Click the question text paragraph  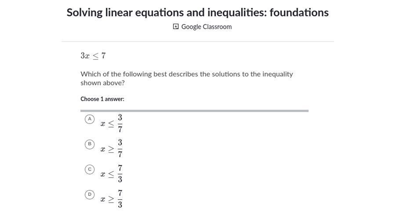(187, 79)
